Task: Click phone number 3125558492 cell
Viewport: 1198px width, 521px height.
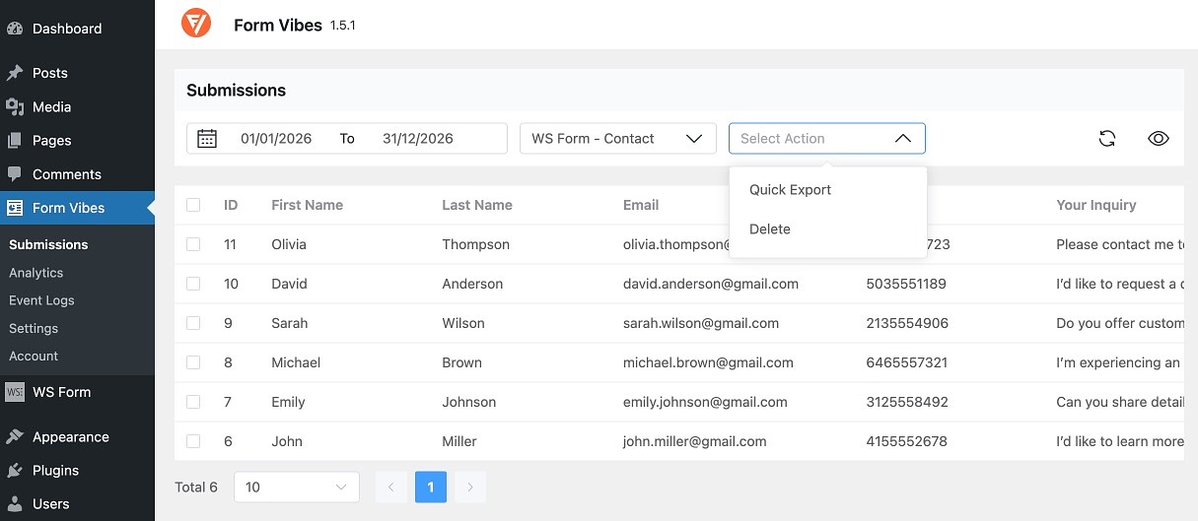Action: [907, 402]
